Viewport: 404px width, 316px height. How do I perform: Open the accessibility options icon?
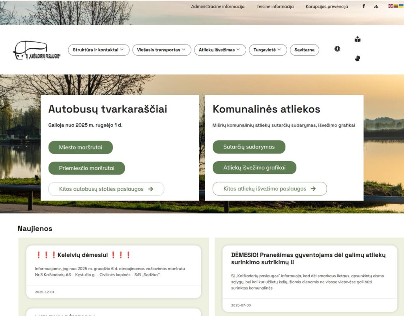tap(337, 49)
